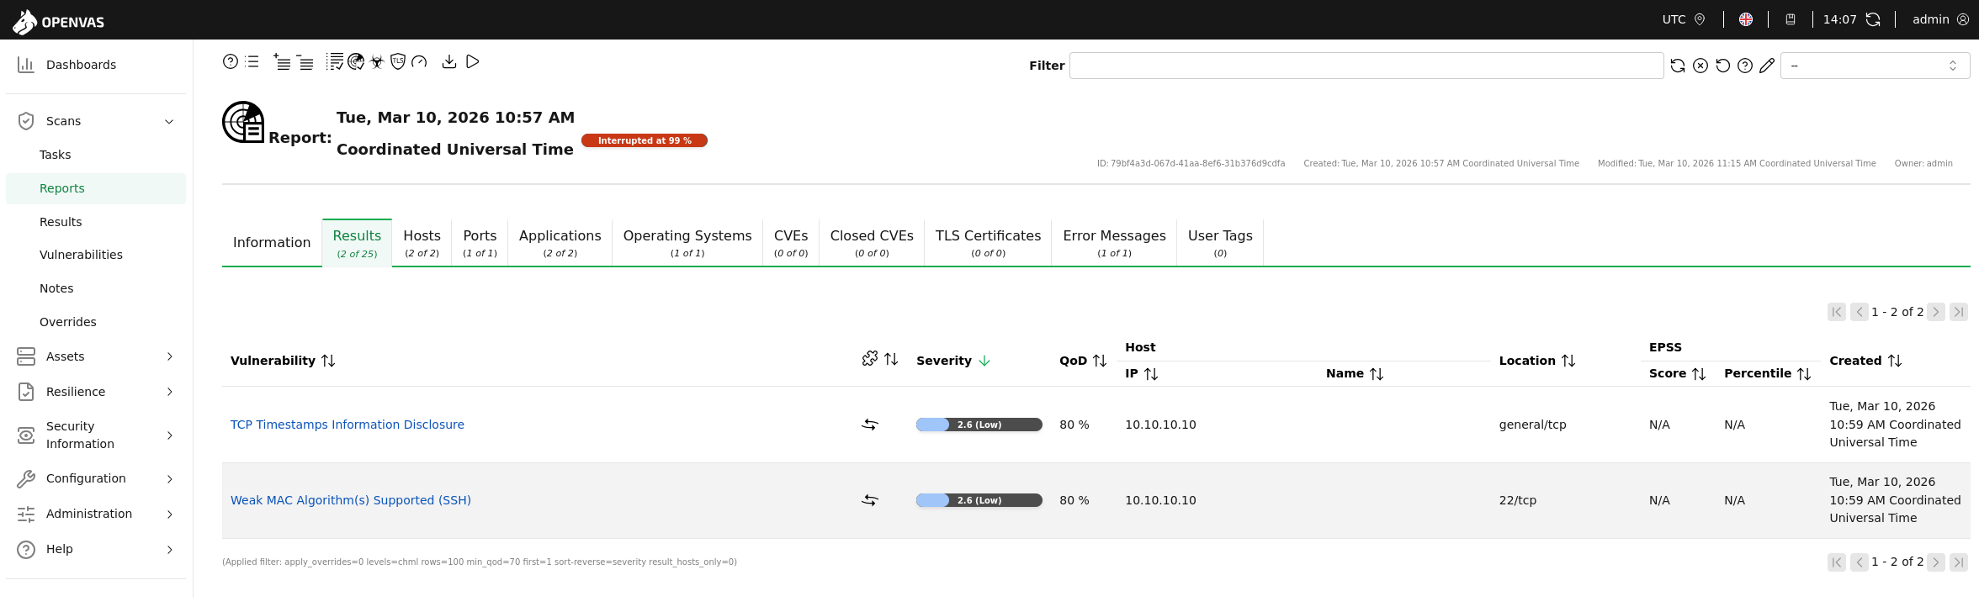The width and height of the screenshot is (1979, 612).
Task: Sort by solution type puzzle icon
Action: click(870, 359)
